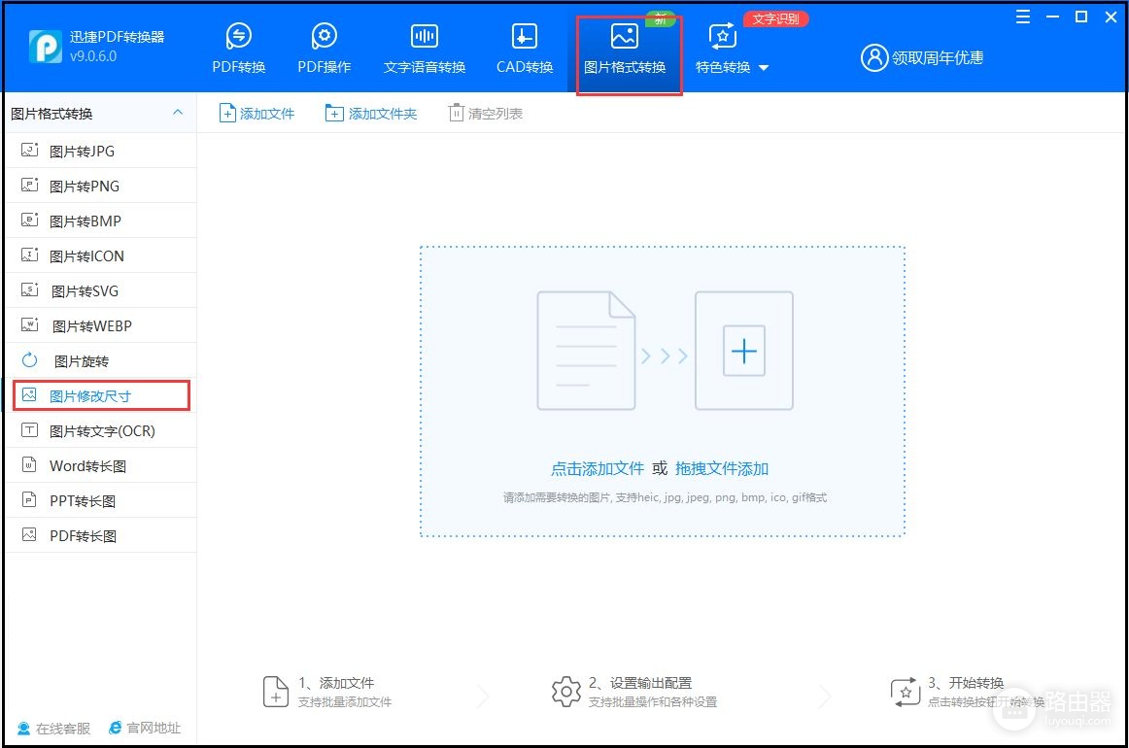The width and height of the screenshot is (1129, 748).
Task: Select 图片转BMP in sidebar
Action: click(101, 221)
